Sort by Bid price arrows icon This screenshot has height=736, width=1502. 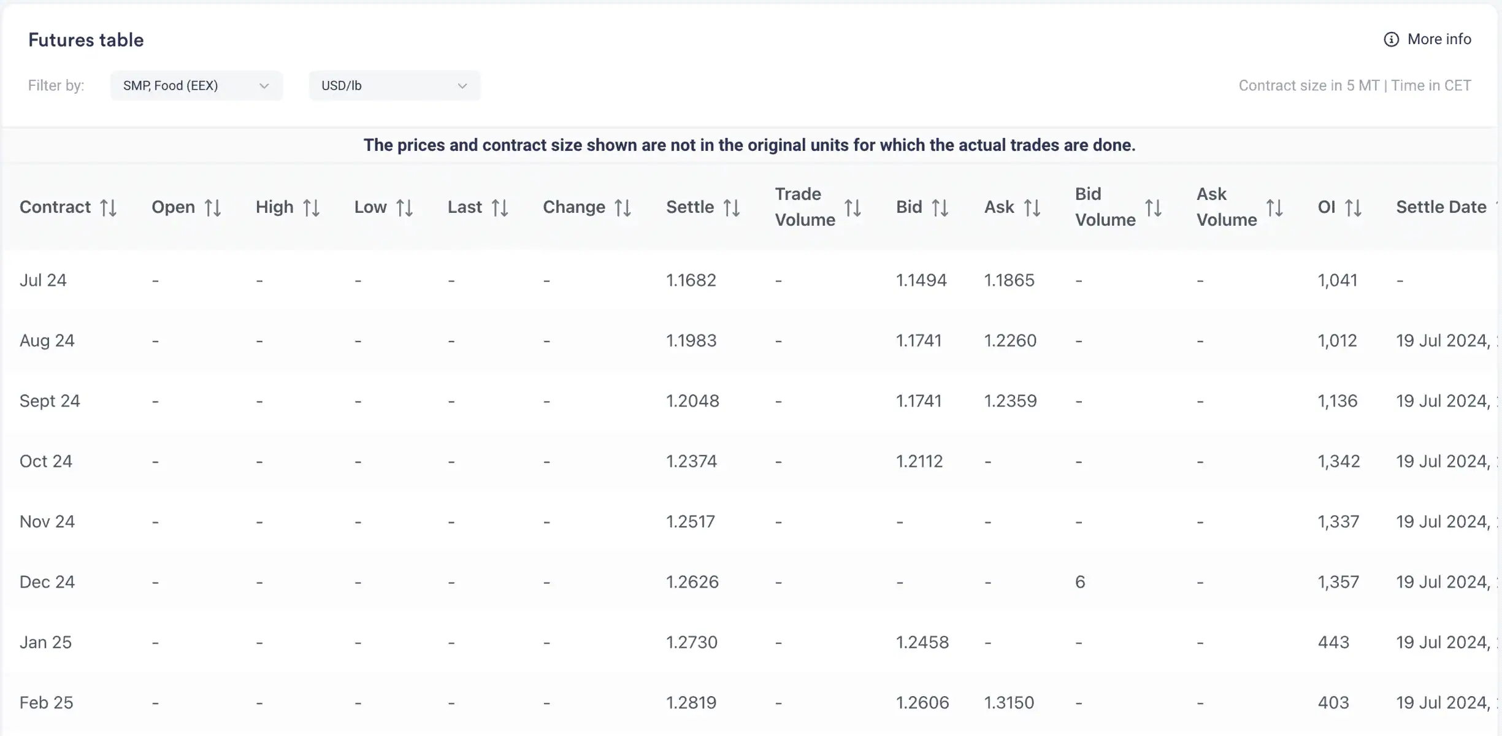coord(940,208)
